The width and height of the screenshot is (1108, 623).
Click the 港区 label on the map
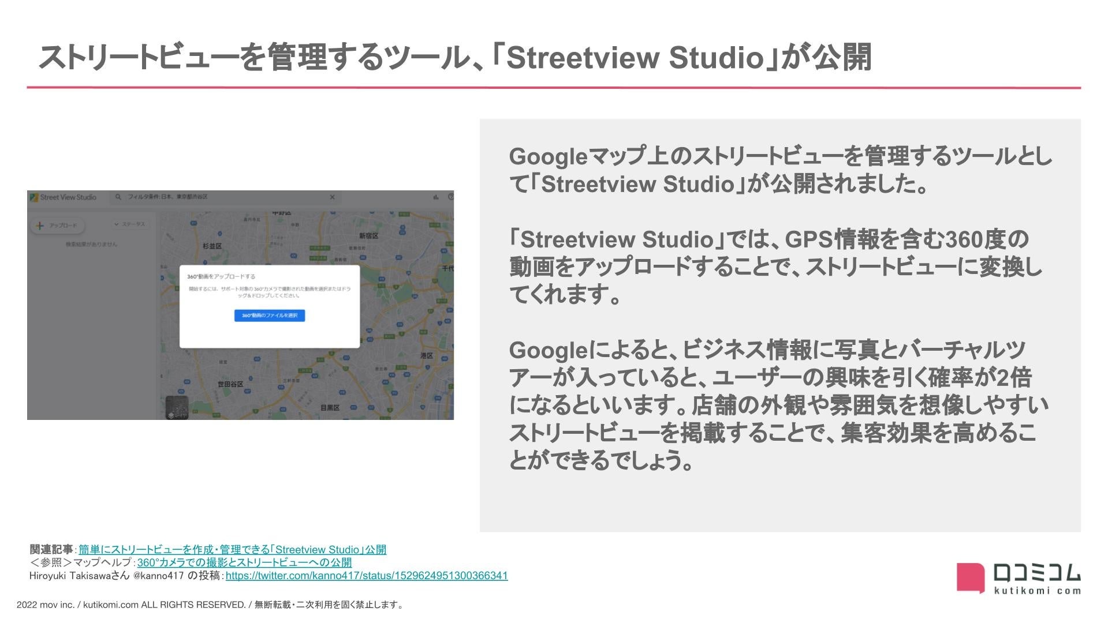coord(427,355)
